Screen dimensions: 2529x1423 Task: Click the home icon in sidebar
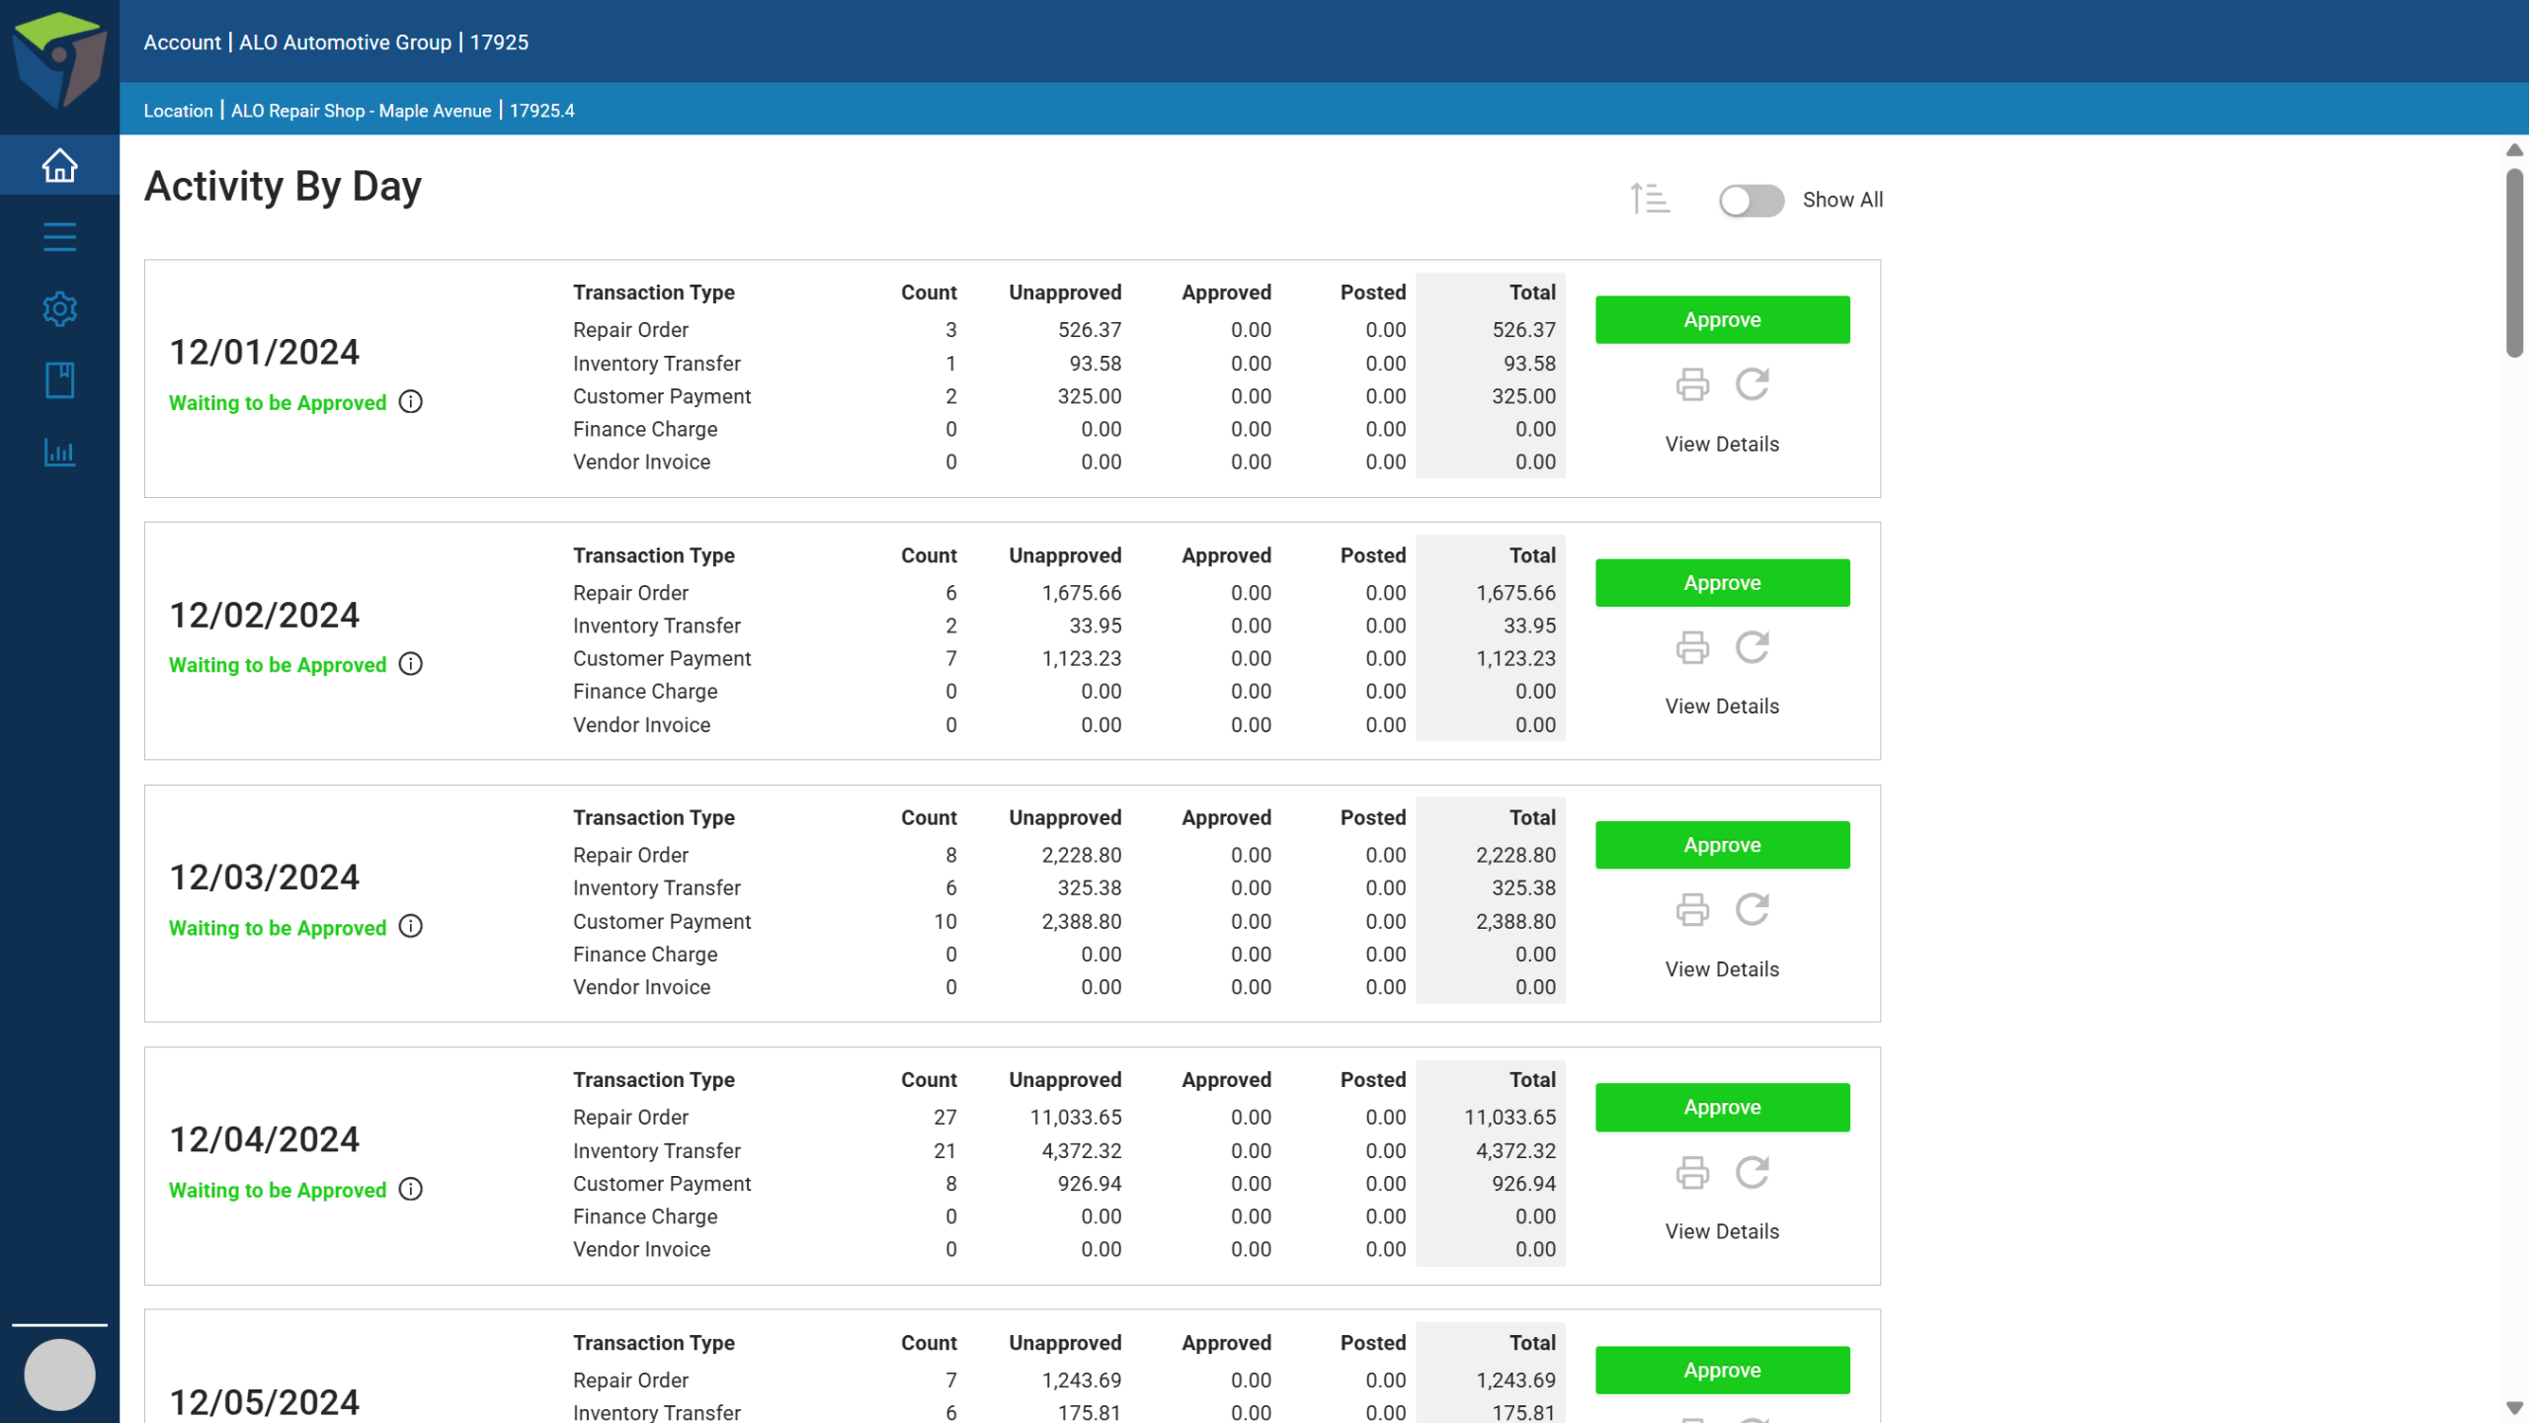(59, 165)
